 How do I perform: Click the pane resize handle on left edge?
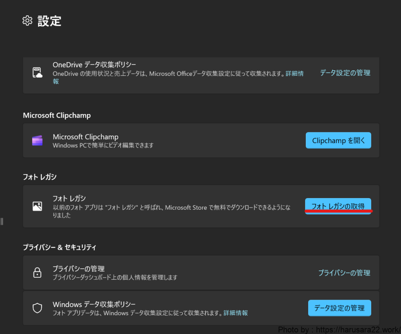pos(2,221)
